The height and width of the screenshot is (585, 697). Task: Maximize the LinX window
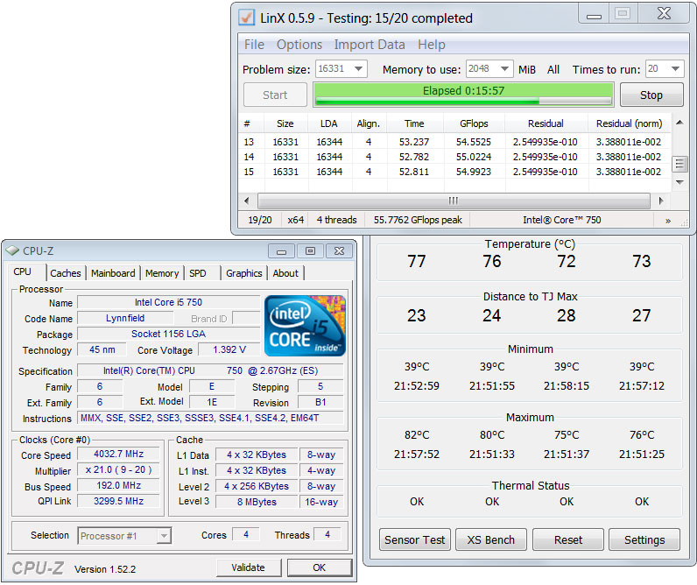pyautogui.click(x=623, y=14)
